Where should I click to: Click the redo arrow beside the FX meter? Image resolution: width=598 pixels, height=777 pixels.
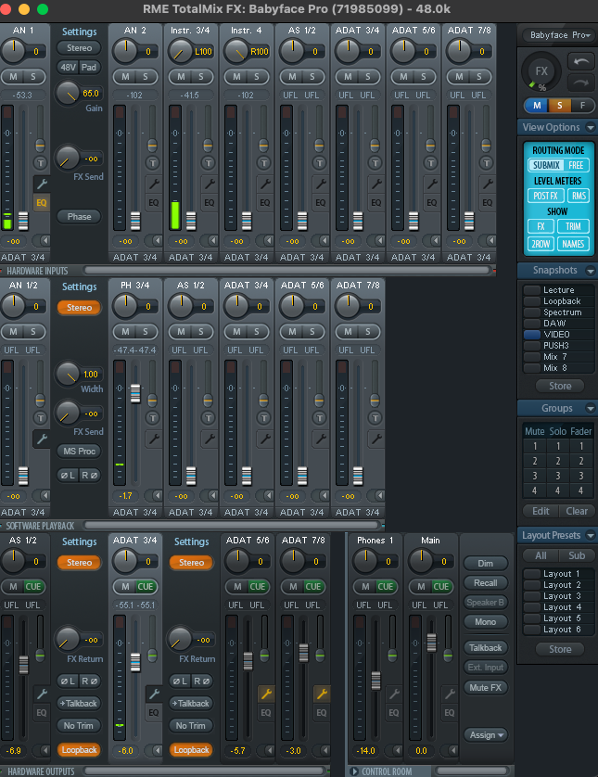point(580,82)
